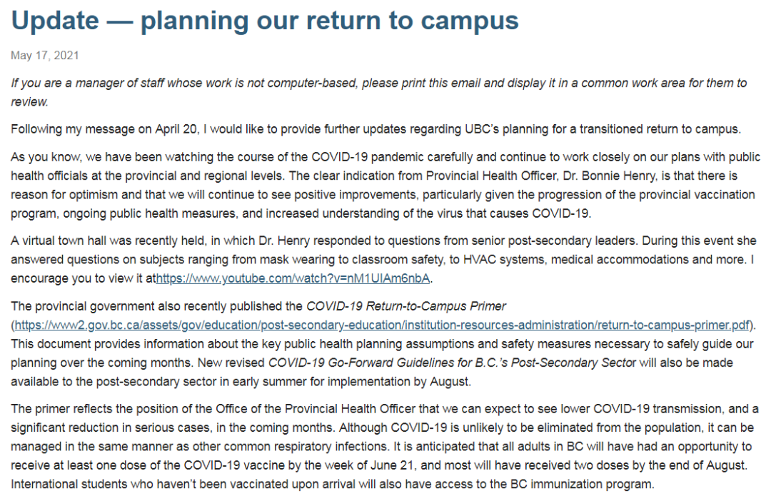Open the YouTube town hall video link
Screen dimensions: 771x496
tap(293, 278)
